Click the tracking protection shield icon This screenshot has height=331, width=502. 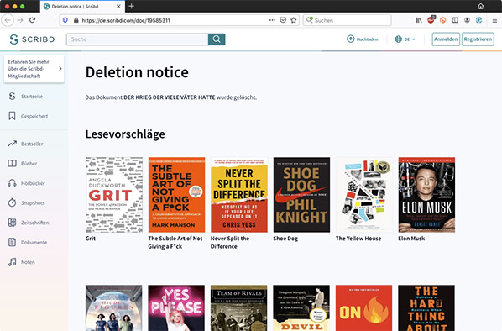[65, 20]
